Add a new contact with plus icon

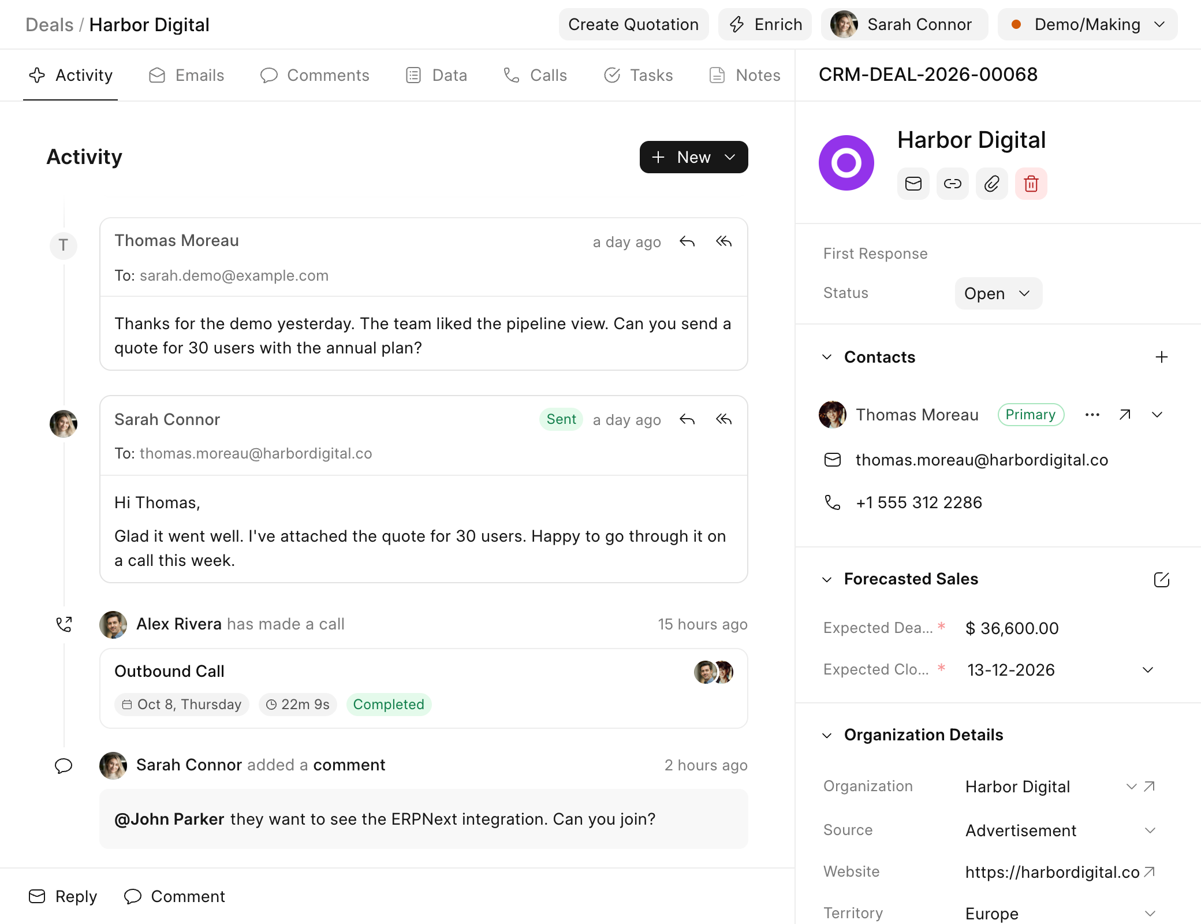[1162, 357]
